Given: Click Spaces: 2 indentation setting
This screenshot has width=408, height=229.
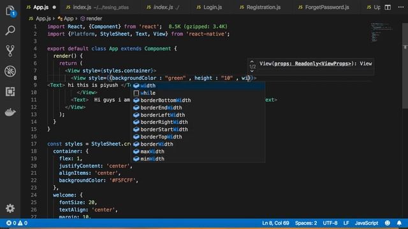Looking at the screenshot, I should (306, 223).
